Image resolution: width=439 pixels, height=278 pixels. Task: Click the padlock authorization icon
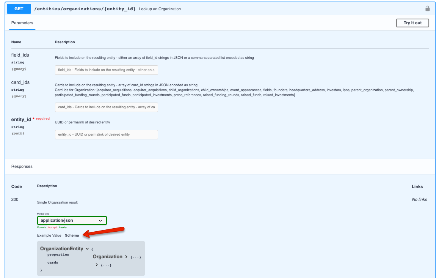[x=428, y=8]
